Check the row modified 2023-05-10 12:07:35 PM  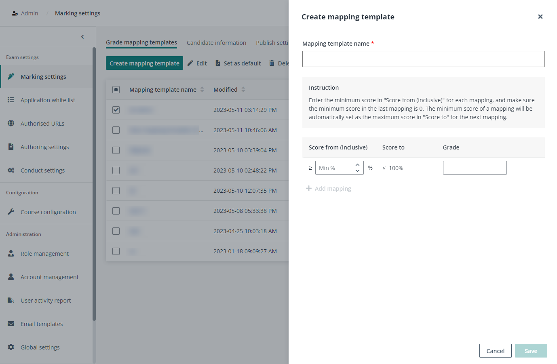[x=116, y=191]
